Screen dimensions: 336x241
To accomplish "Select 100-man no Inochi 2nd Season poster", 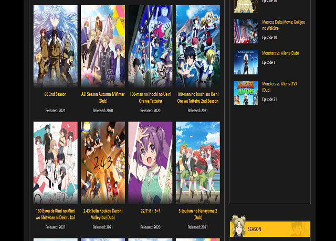I will tap(197, 46).
